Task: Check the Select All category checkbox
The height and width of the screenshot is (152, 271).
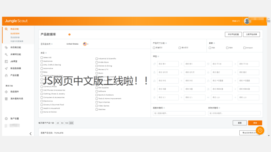Action: pyautogui.click(x=42, y=58)
